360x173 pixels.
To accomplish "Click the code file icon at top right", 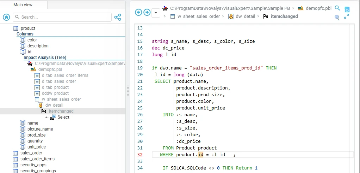I will click(347, 9).
